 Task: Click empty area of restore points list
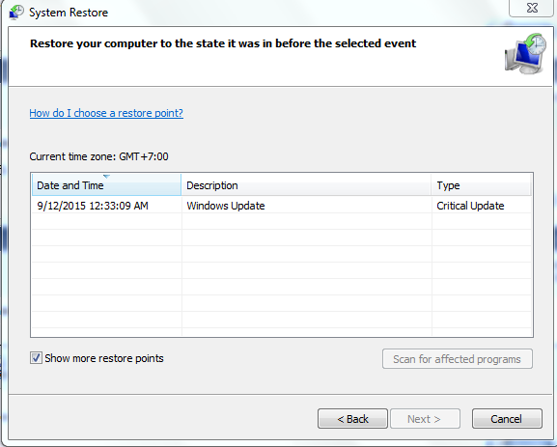(283, 275)
